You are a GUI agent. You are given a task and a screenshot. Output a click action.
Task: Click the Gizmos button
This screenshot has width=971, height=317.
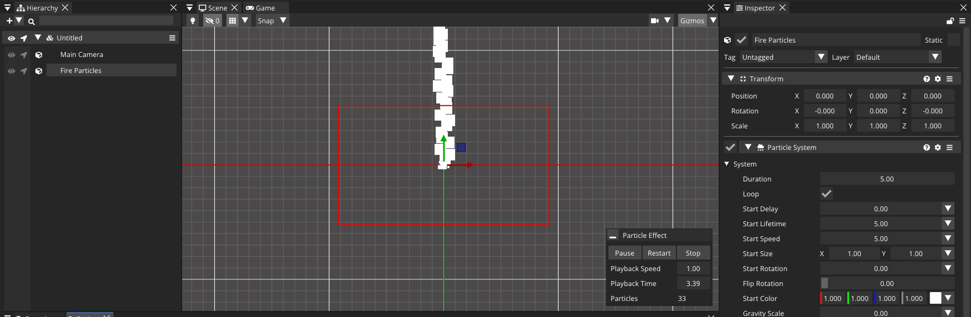(x=692, y=20)
